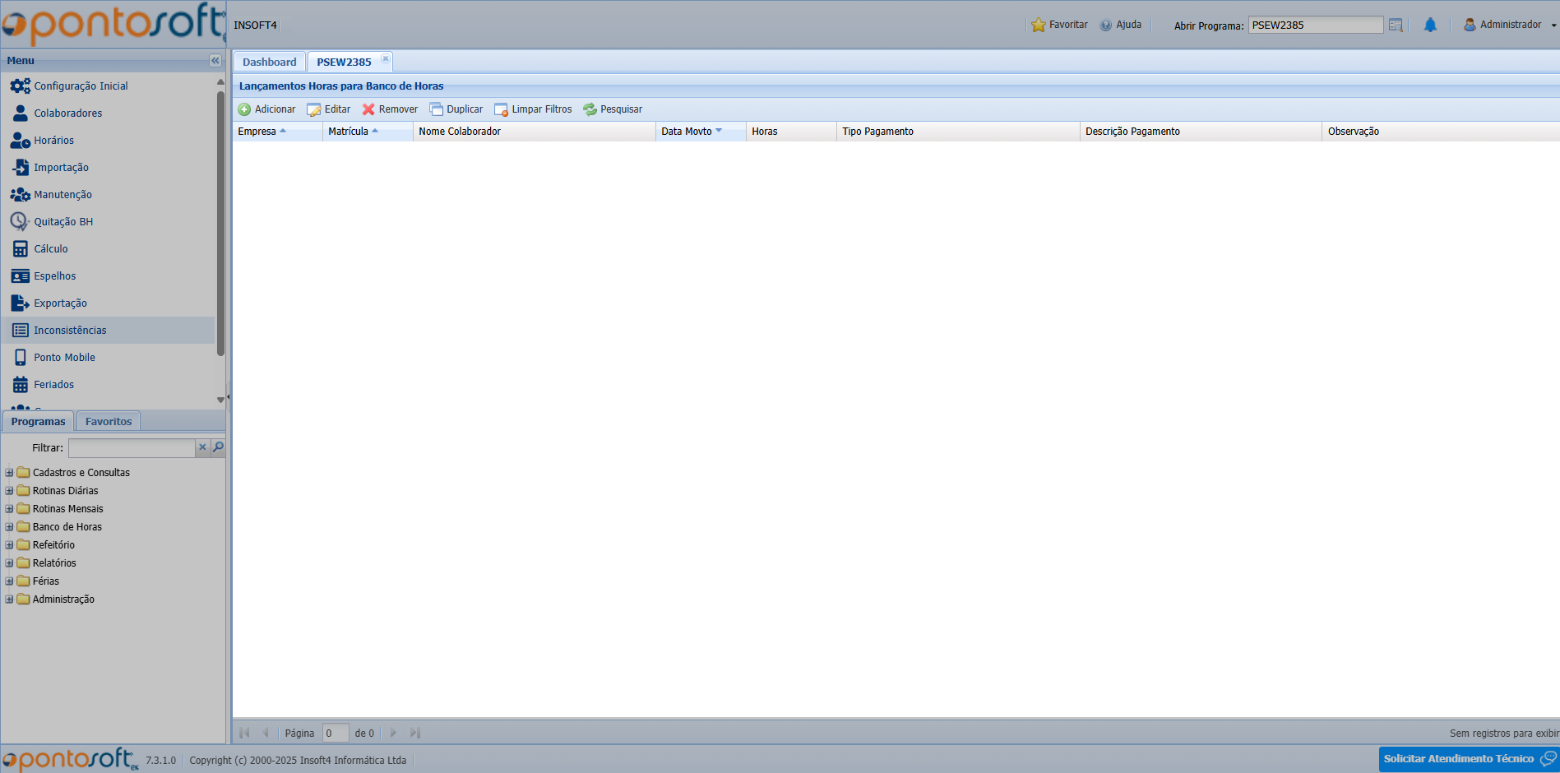This screenshot has height=773, width=1560.
Task: Click the Favoritar star icon
Action: tap(1039, 25)
